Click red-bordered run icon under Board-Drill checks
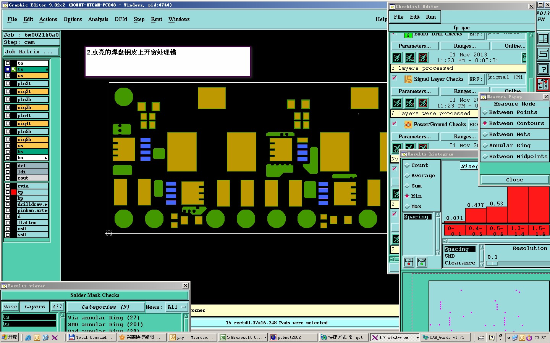Screen dimensions: 550x343 point(423,58)
